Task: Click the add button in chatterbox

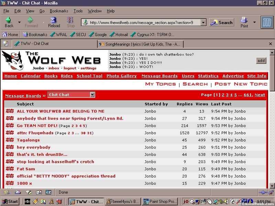Action: pyautogui.click(x=261, y=61)
